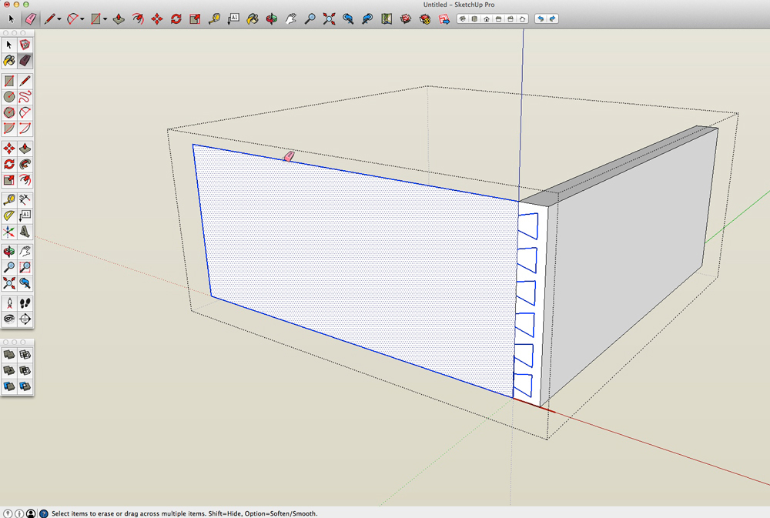The width and height of the screenshot is (770, 518).
Task: Open the Add Location map icon
Action: coord(387,18)
